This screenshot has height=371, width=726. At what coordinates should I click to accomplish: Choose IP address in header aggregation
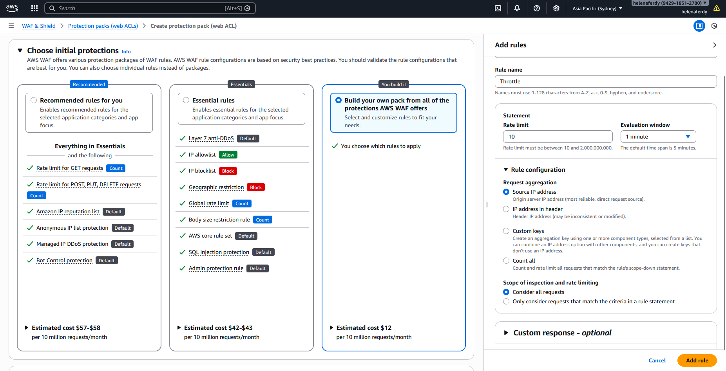(x=506, y=209)
